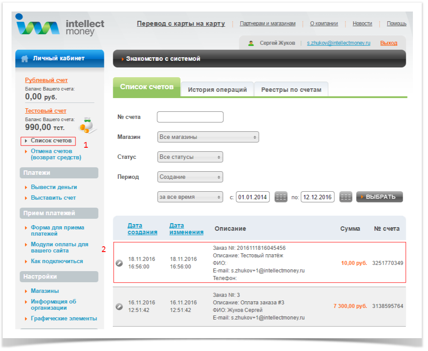
Task: Sort by Дата создания column header
Action: point(142,229)
